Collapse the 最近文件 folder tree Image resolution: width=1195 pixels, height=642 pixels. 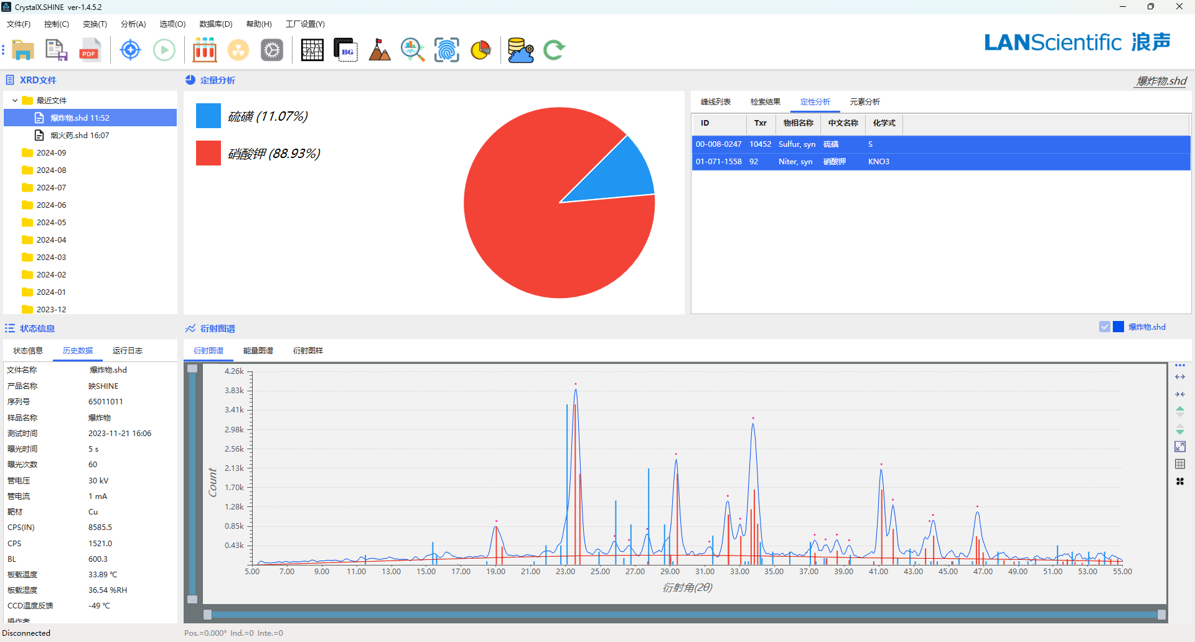15,100
